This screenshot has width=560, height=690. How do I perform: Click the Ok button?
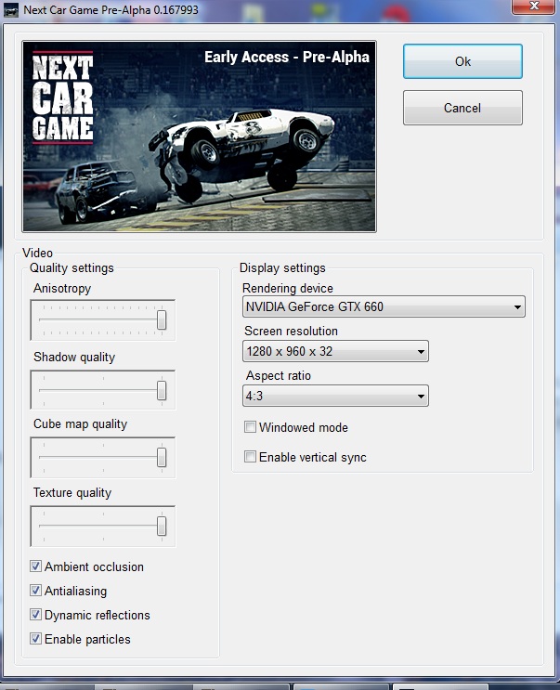click(x=462, y=61)
